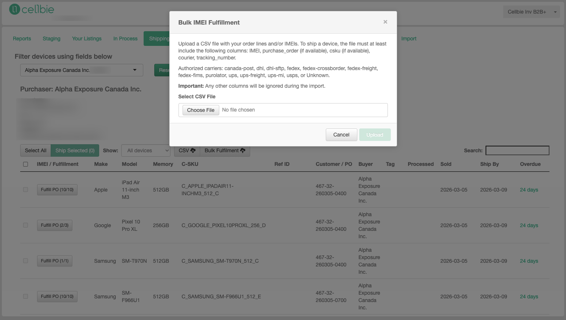Open the Show All devices dropdown

point(146,150)
